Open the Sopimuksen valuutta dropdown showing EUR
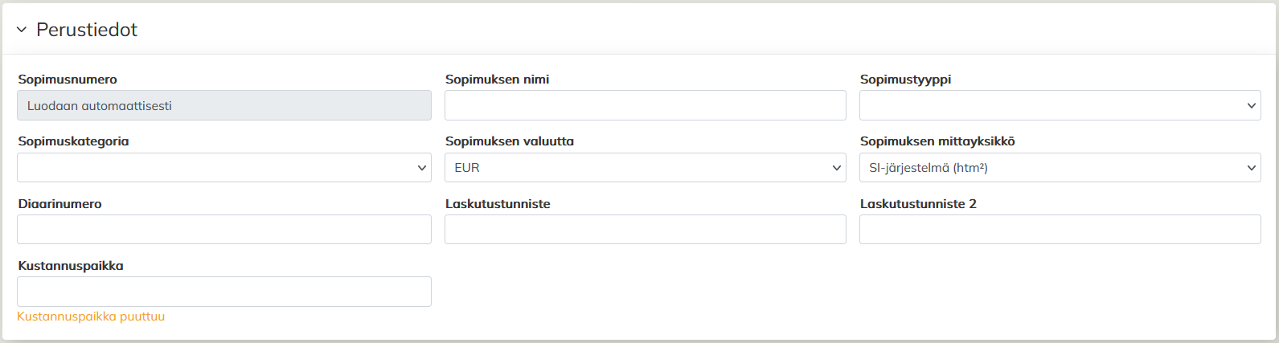The width and height of the screenshot is (1279, 343). click(x=645, y=168)
